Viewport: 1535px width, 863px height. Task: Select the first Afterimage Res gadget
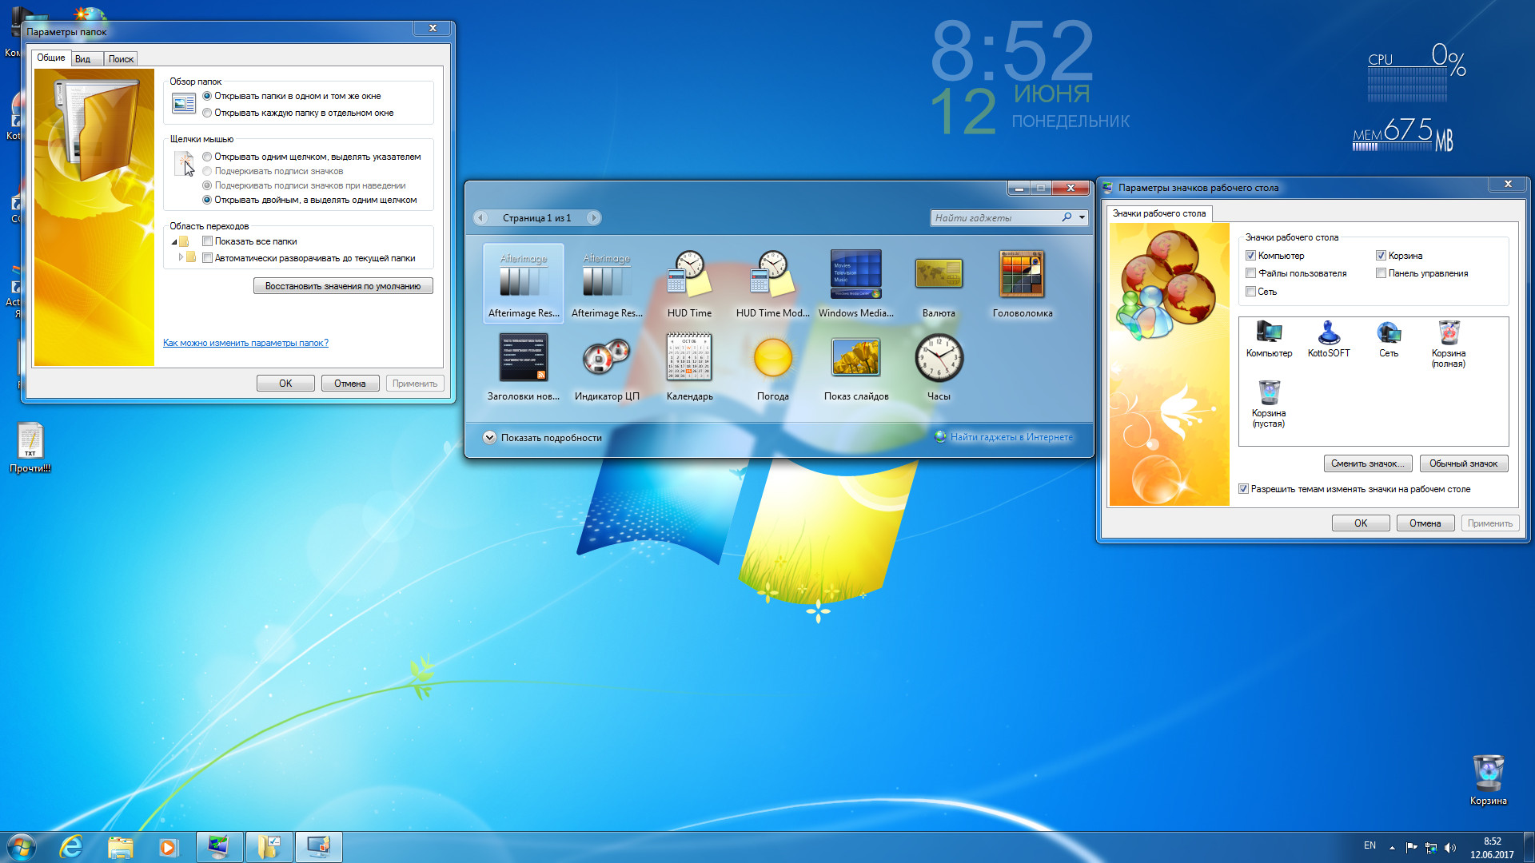click(x=524, y=284)
